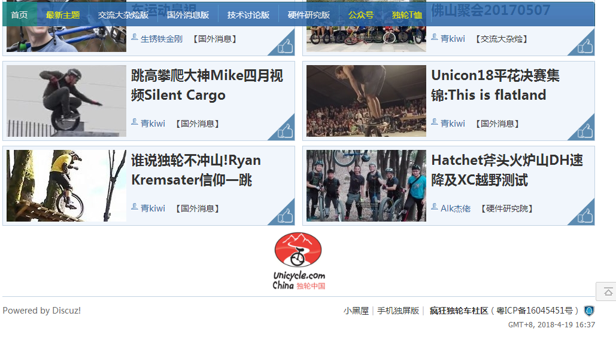The height and width of the screenshot is (353, 616).
Task: Open Silent Cargo post thumbnail
Action: point(66,101)
